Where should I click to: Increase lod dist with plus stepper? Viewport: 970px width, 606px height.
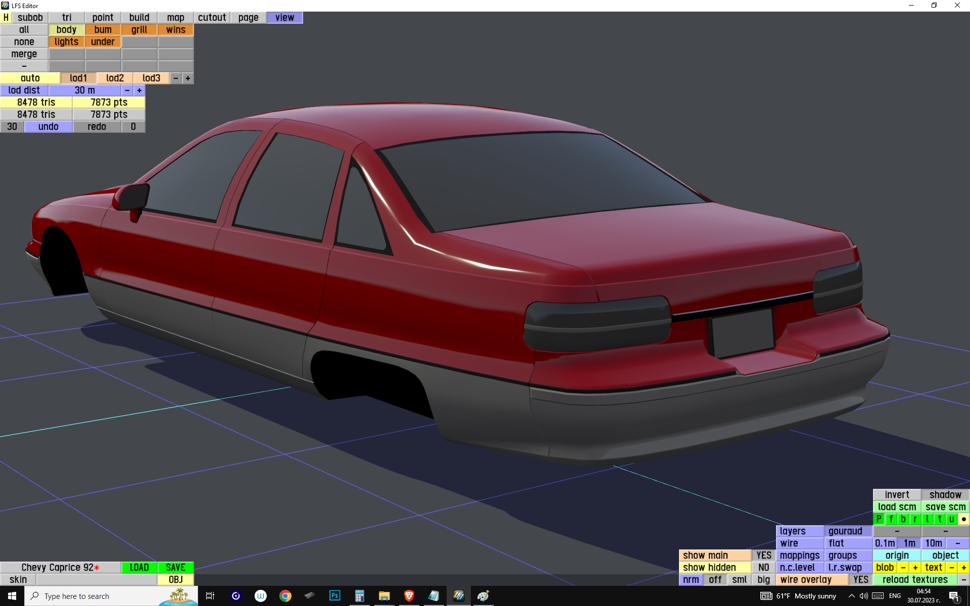point(139,90)
